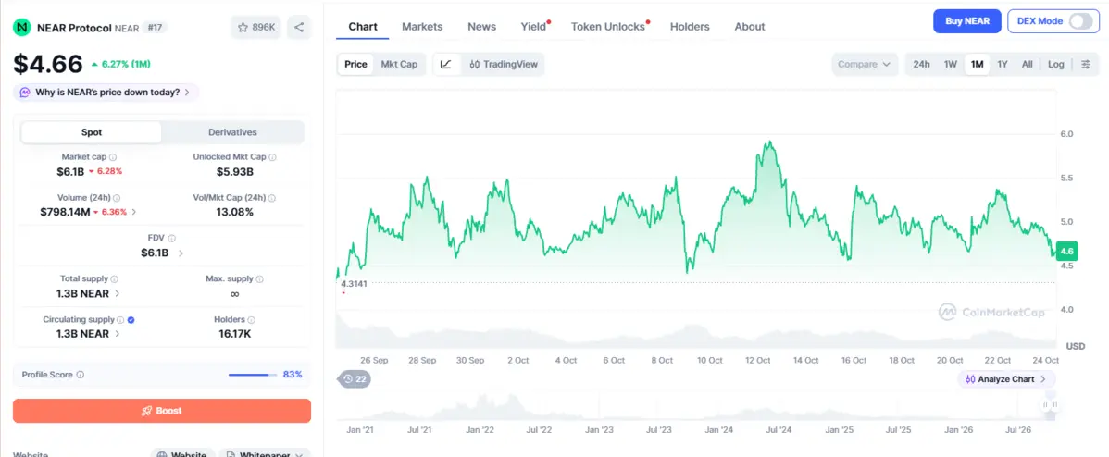
Task: Click the #17 rank badge
Action: click(x=156, y=28)
